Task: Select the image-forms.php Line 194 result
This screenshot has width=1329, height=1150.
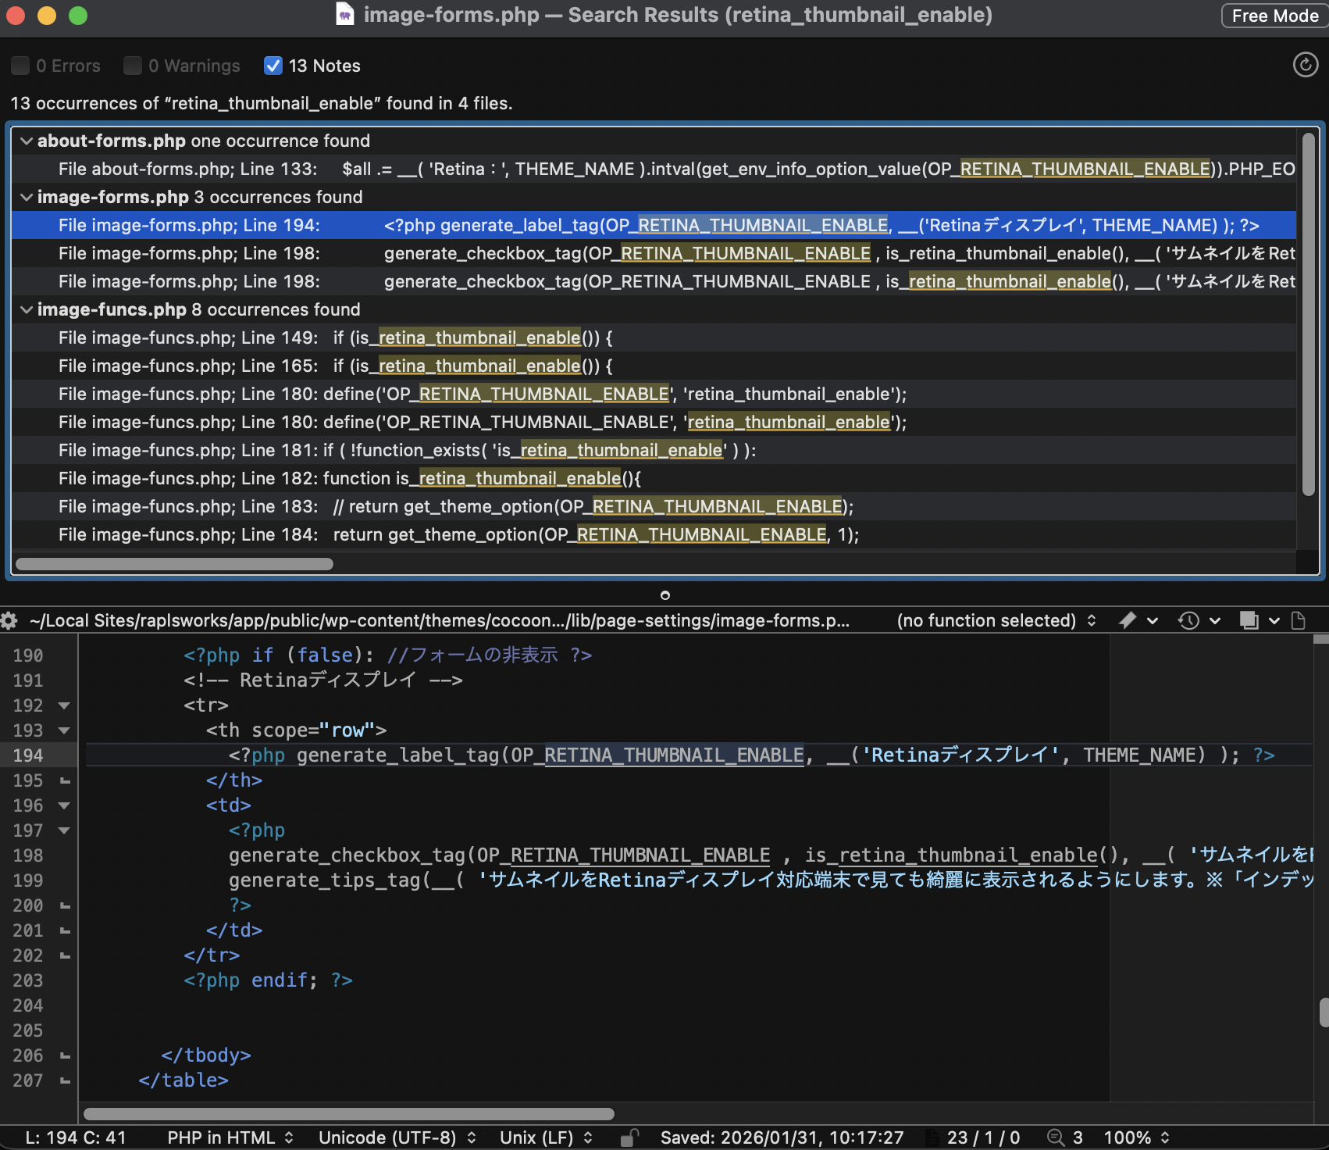Action: pos(654,225)
